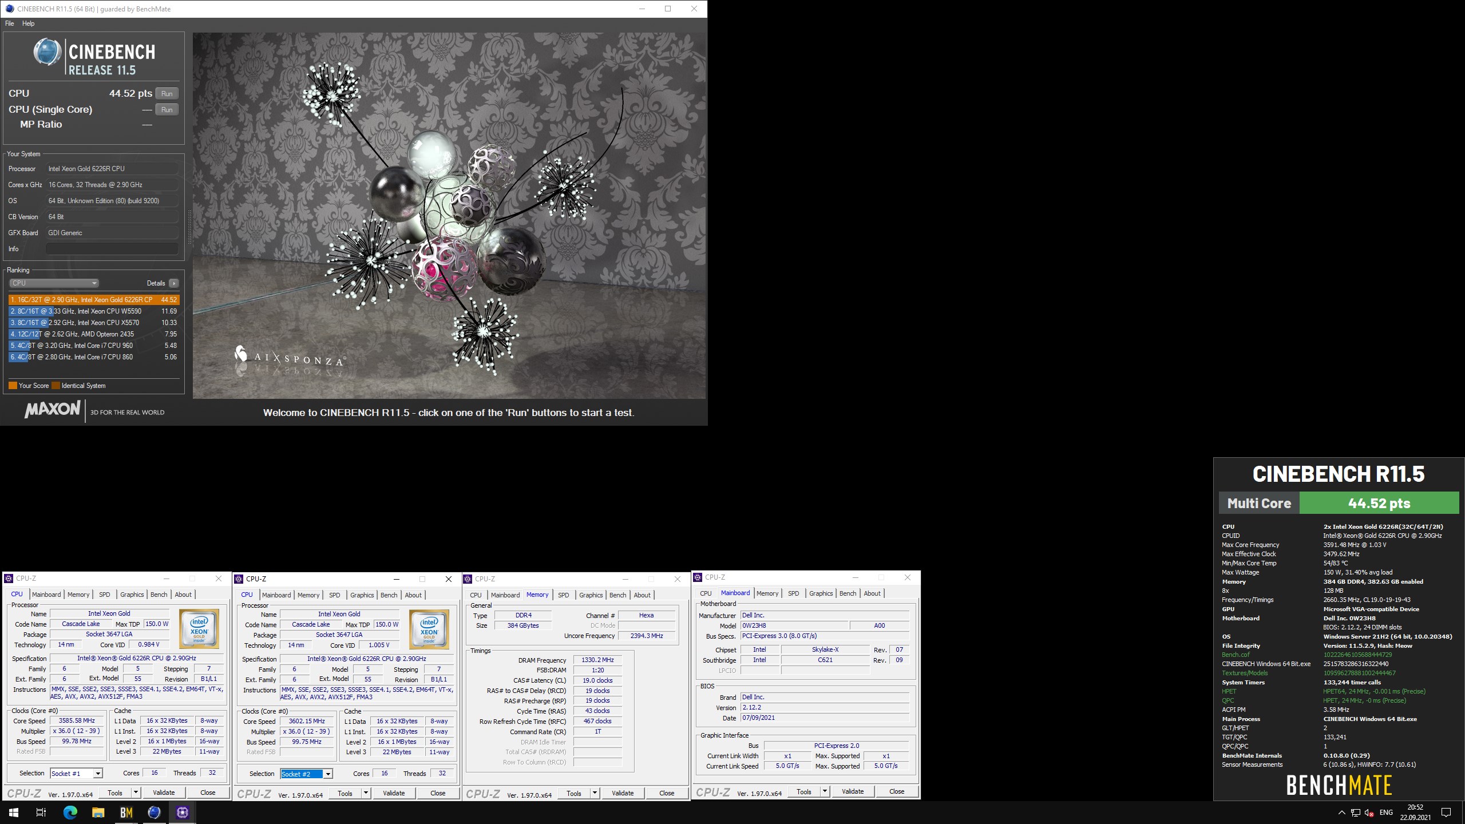This screenshot has height=824, width=1465.
Task: Run the CPU multi-core test
Action: pos(167,93)
